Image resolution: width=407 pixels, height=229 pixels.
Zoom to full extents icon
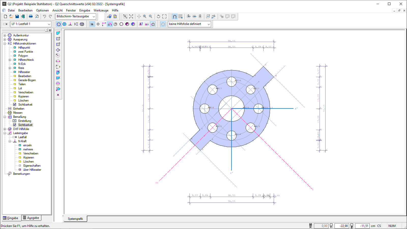coord(131,16)
